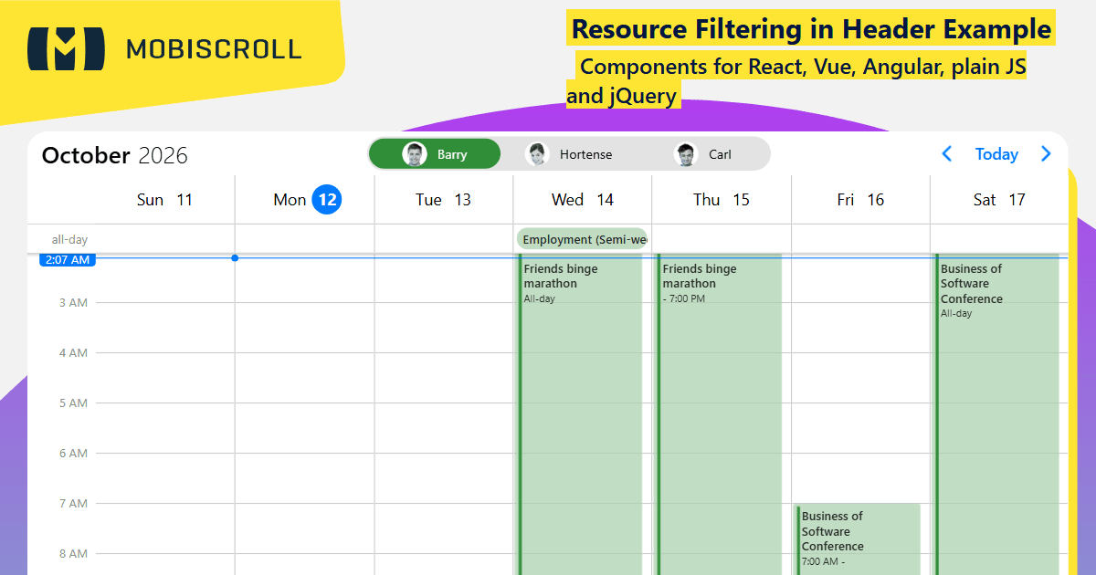Click the 2:07 AM current time marker
This screenshot has width=1096, height=575.
tap(68, 259)
